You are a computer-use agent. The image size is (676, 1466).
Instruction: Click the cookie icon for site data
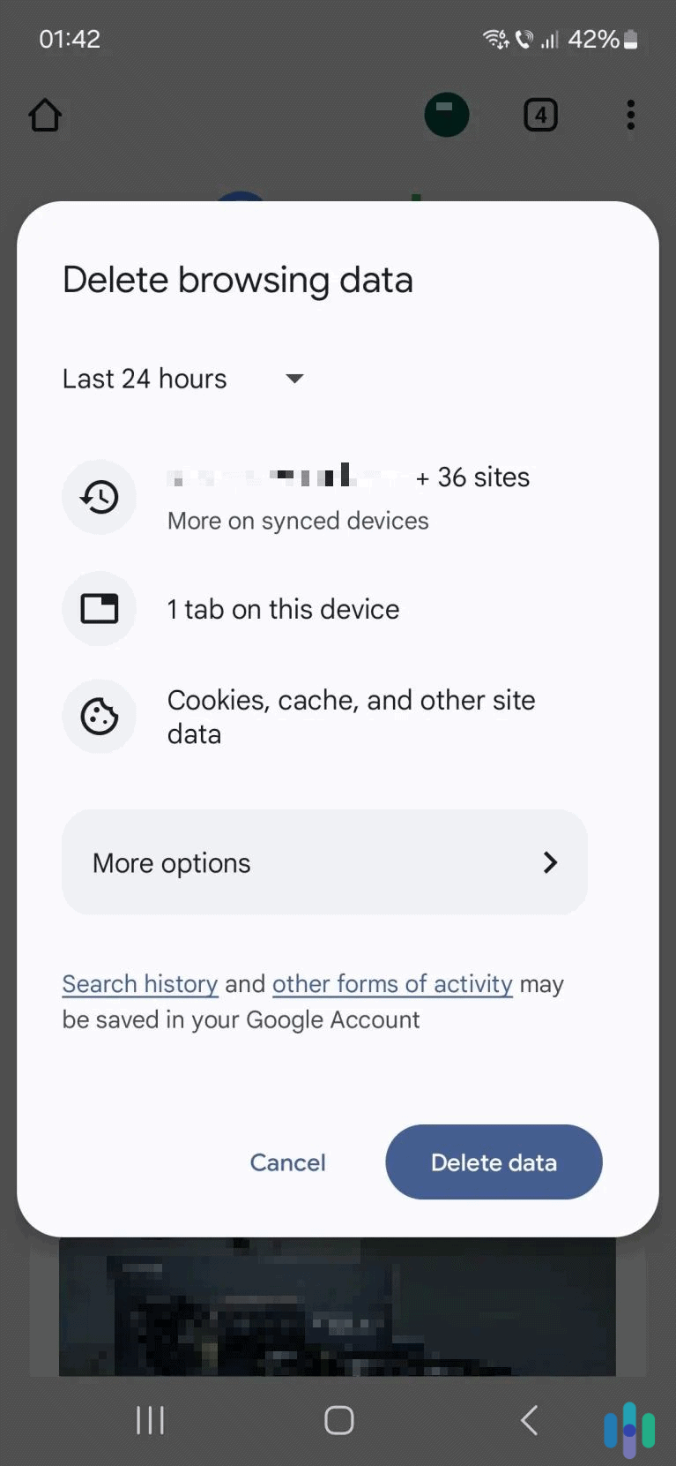point(99,716)
